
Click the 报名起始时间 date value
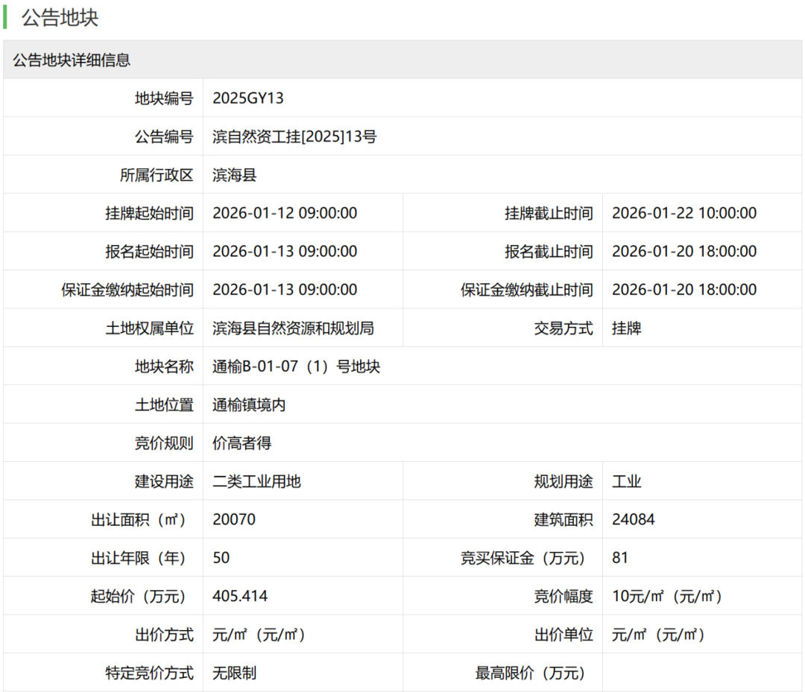click(285, 252)
